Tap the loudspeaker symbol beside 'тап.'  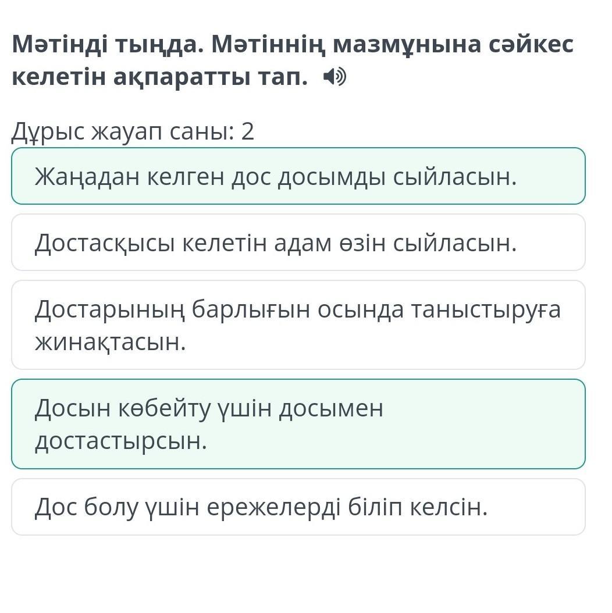pos(335,77)
